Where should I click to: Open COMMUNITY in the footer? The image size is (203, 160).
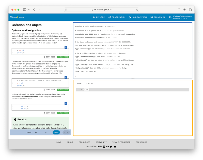101,142
